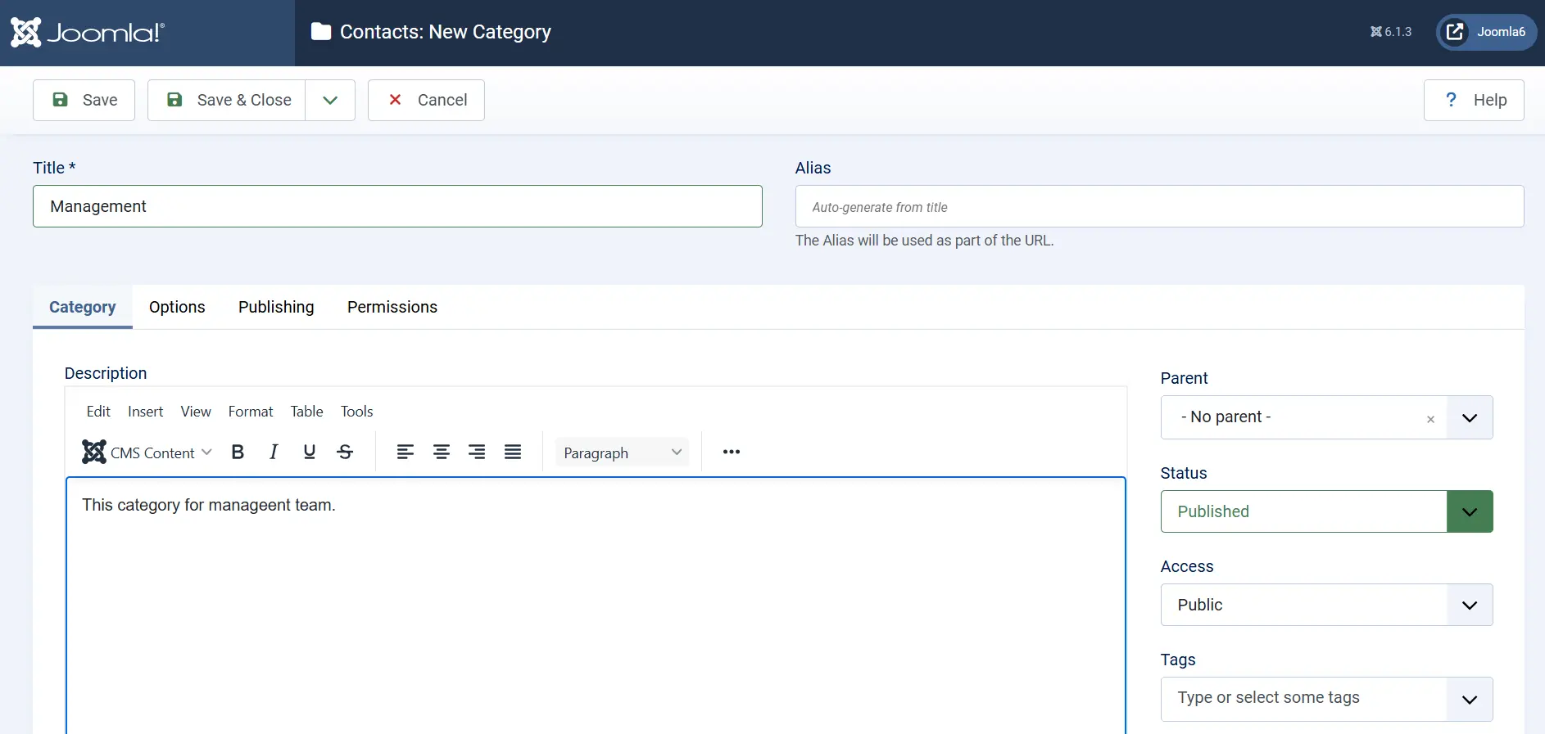The image size is (1545, 734).
Task: Click the Joomla logo in header
Action: (x=88, y=33)
